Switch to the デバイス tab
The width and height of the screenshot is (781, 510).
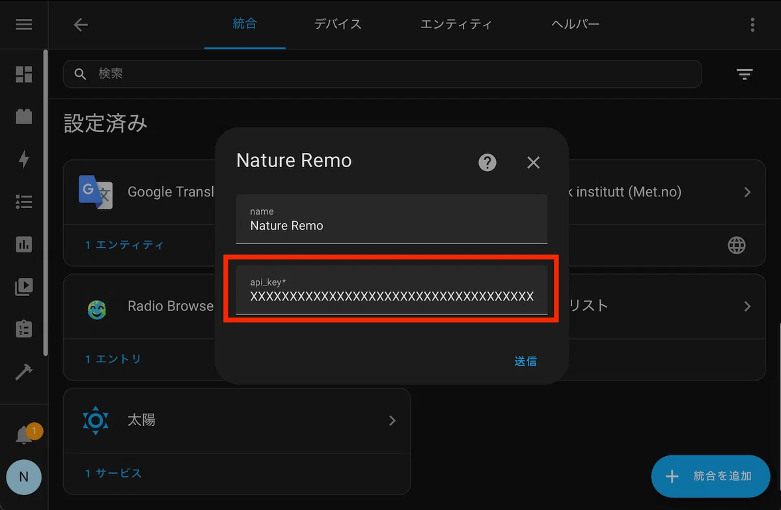(338, 24)
